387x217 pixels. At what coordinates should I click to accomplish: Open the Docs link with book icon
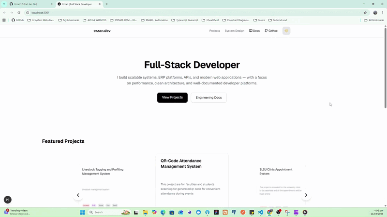click(254, 31)
